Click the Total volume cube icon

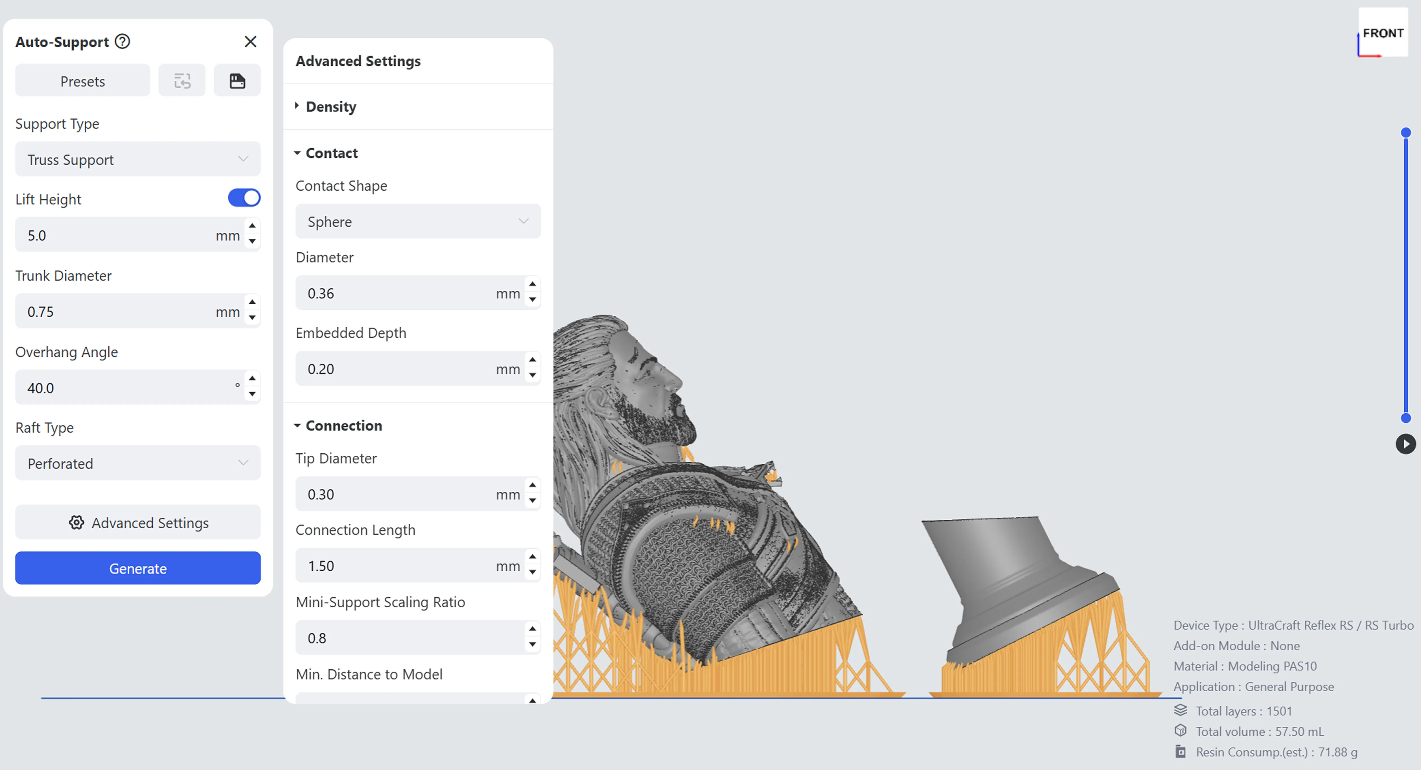(x=1181, y=731)
